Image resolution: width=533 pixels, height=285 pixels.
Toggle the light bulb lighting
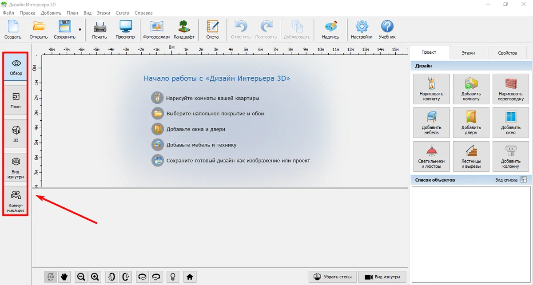click(172, 277)
